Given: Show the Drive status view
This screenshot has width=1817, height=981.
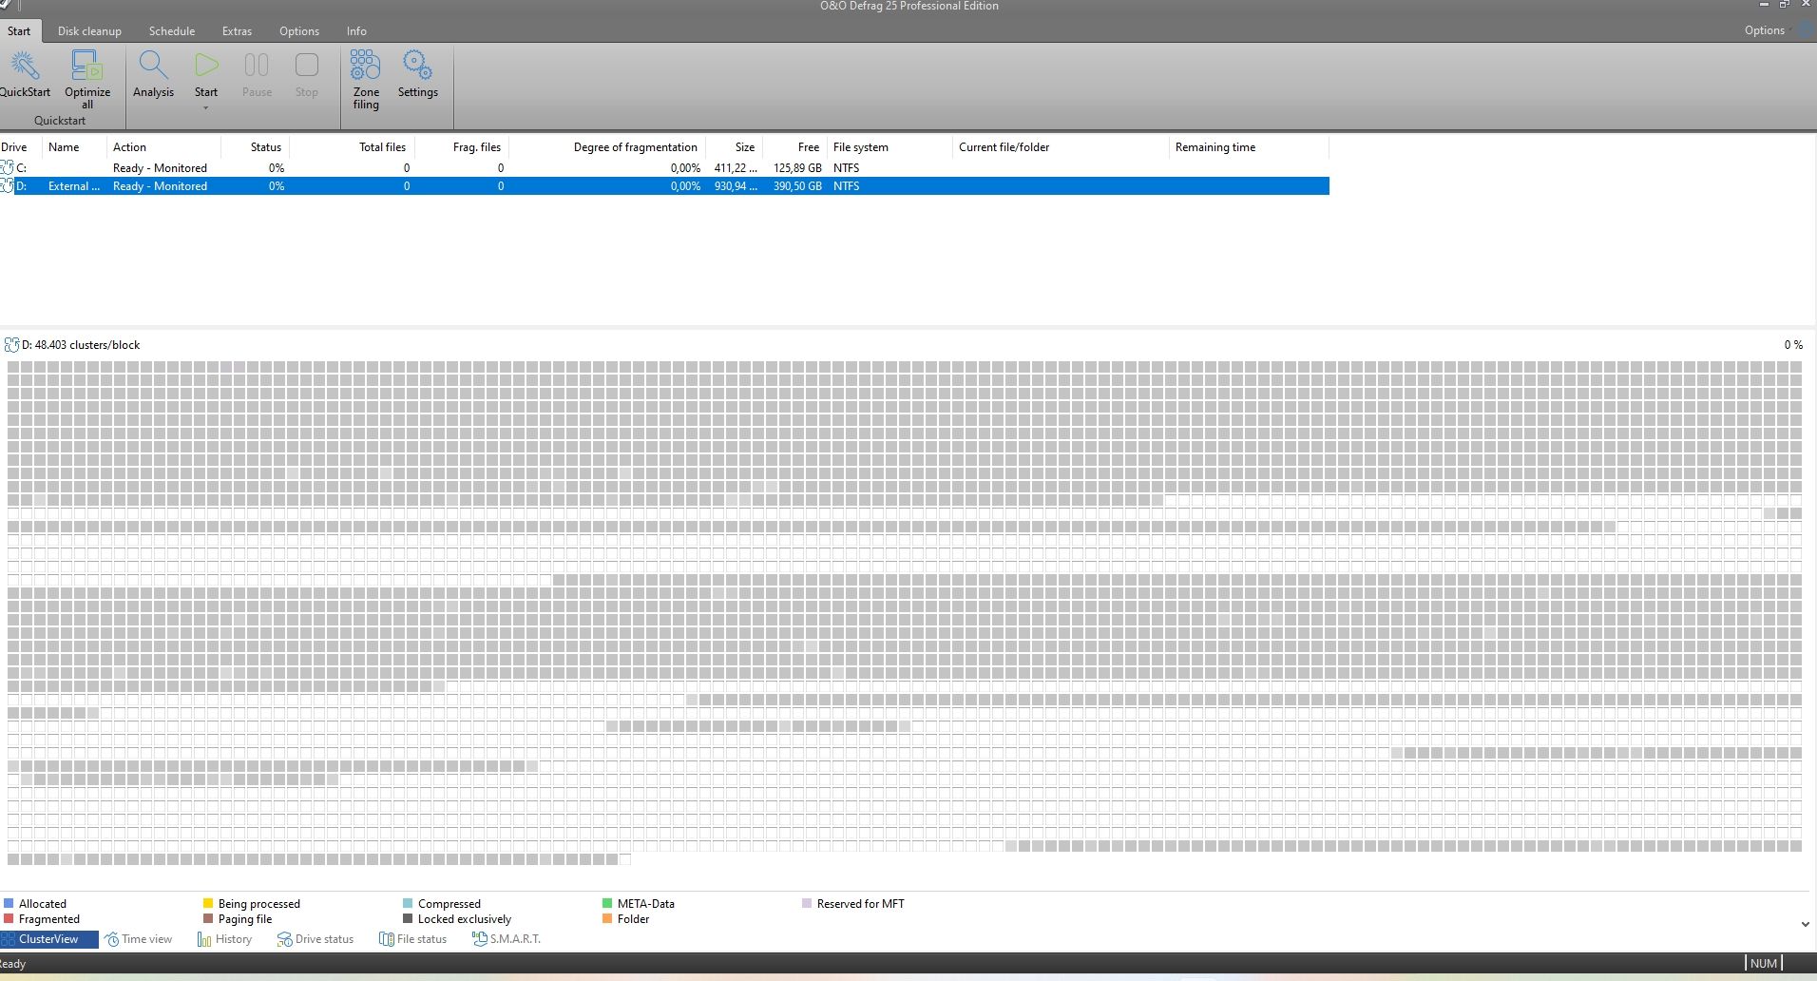Looking at the screenshot, I should coord(316,939).
